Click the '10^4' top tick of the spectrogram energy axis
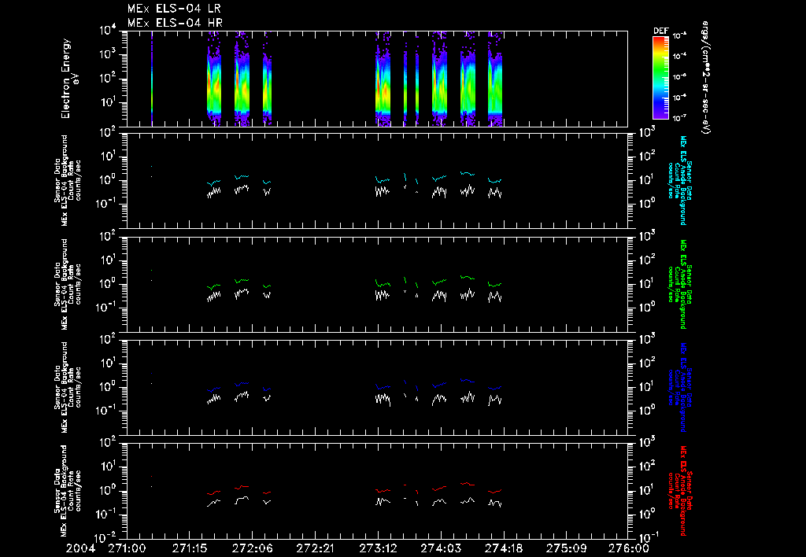Viewport: 806px width, 557px height. 109,31
